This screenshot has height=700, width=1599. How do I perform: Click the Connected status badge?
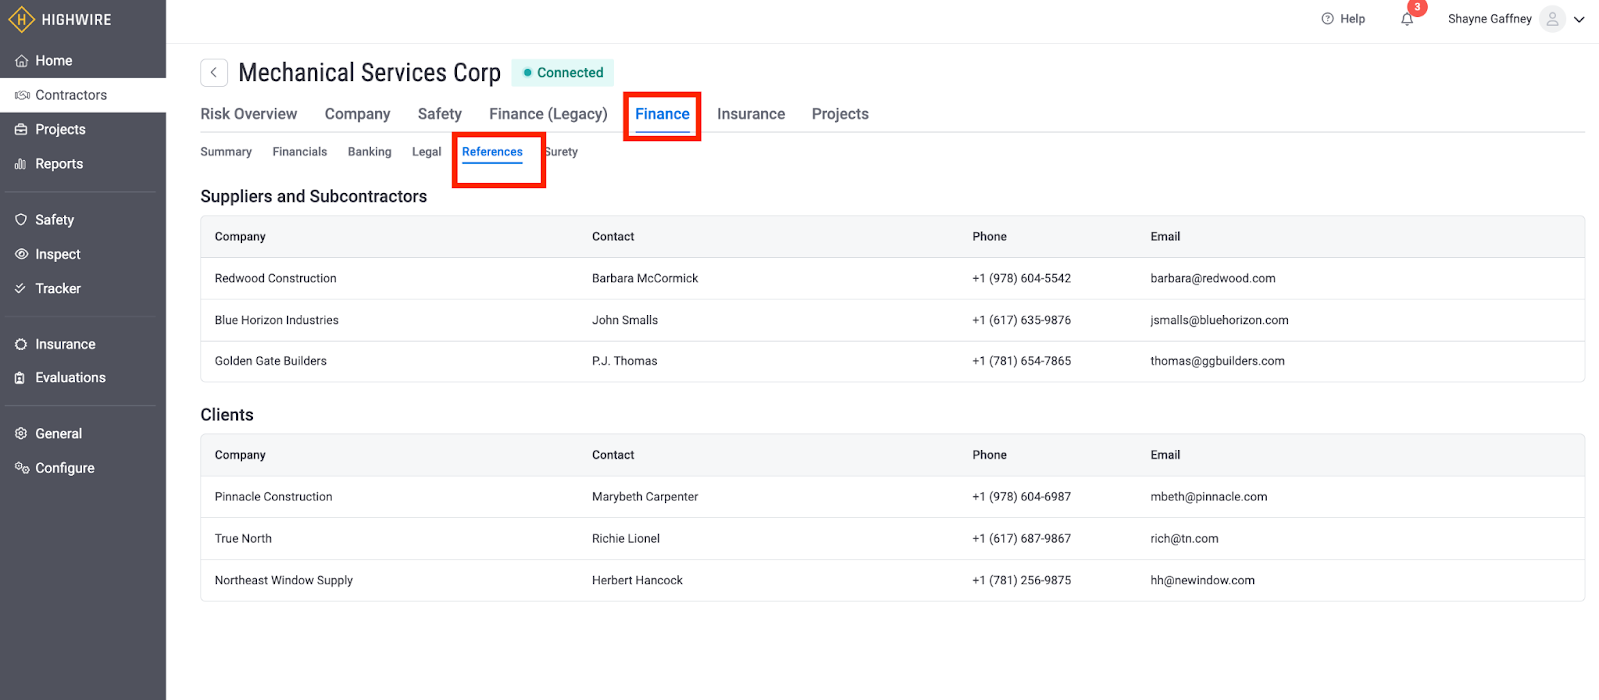coord(563,73)
